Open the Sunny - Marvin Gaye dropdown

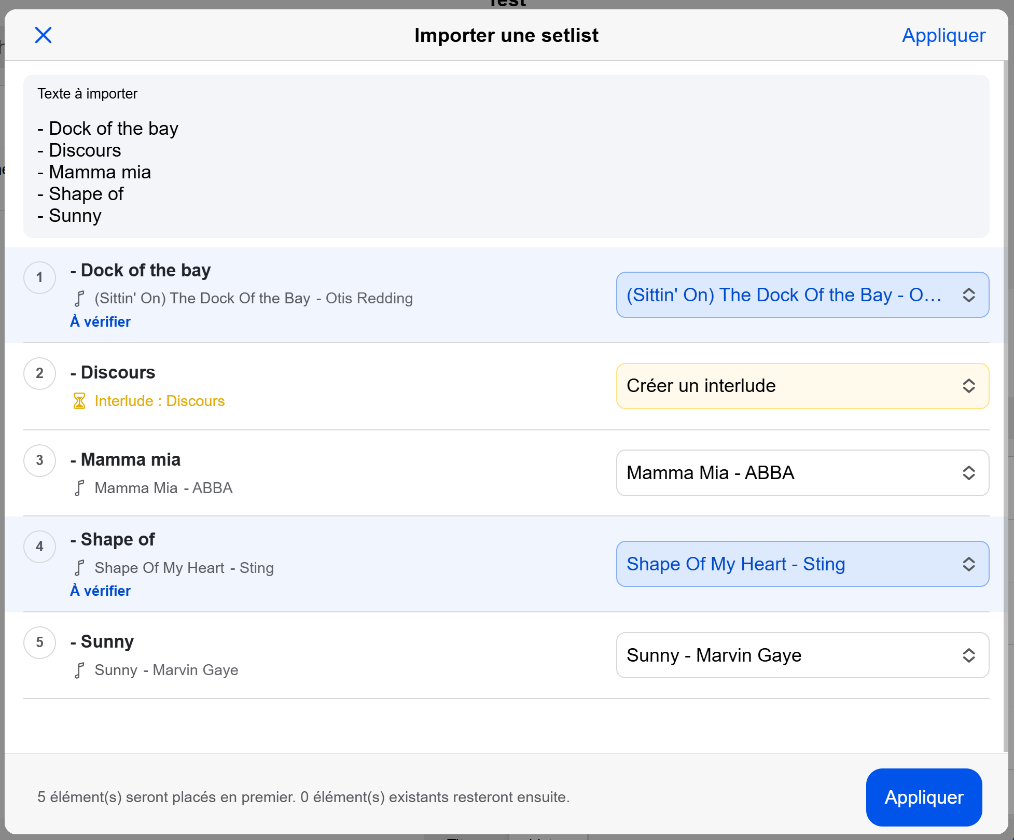coord(802,655)
